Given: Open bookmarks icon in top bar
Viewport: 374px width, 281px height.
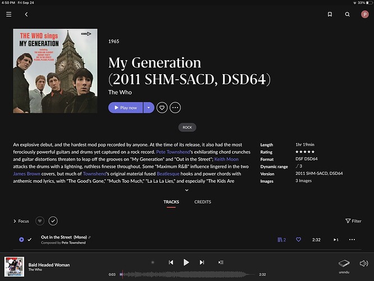Looking at the screenshot, I should 330,14.
